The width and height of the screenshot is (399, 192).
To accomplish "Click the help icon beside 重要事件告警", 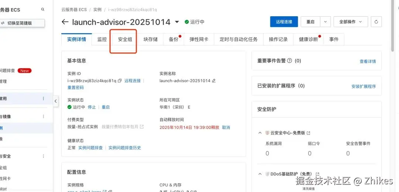I will pos(289,61).
